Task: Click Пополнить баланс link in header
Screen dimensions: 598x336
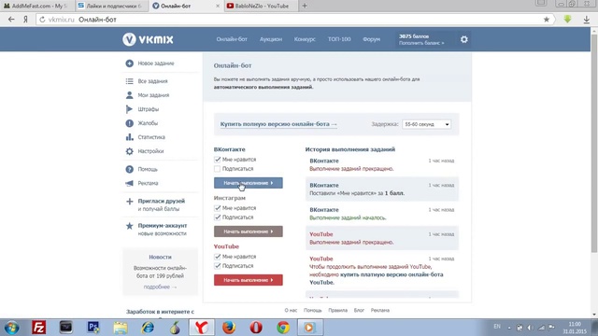Action: (421, 43)
